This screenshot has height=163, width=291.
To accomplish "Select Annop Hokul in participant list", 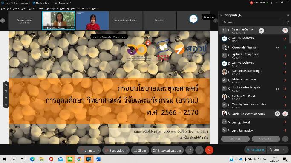I will click(x=254, y=122).
